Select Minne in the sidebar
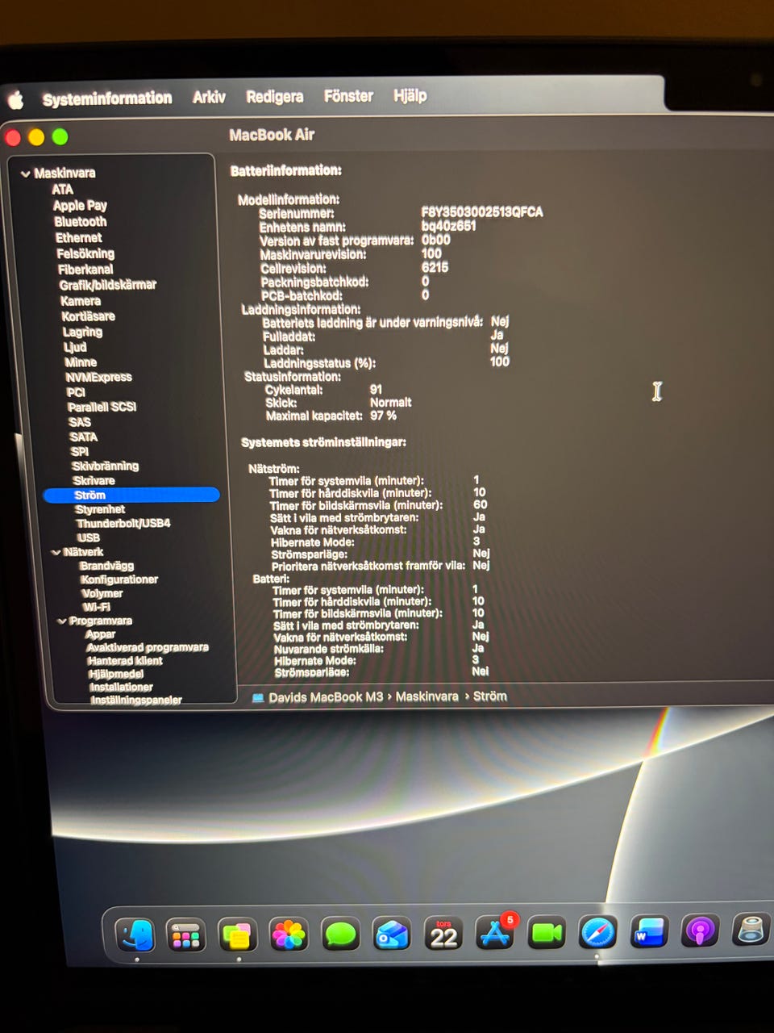The height and width of the screenshot is (1033, 774). (x=81, y=362)
